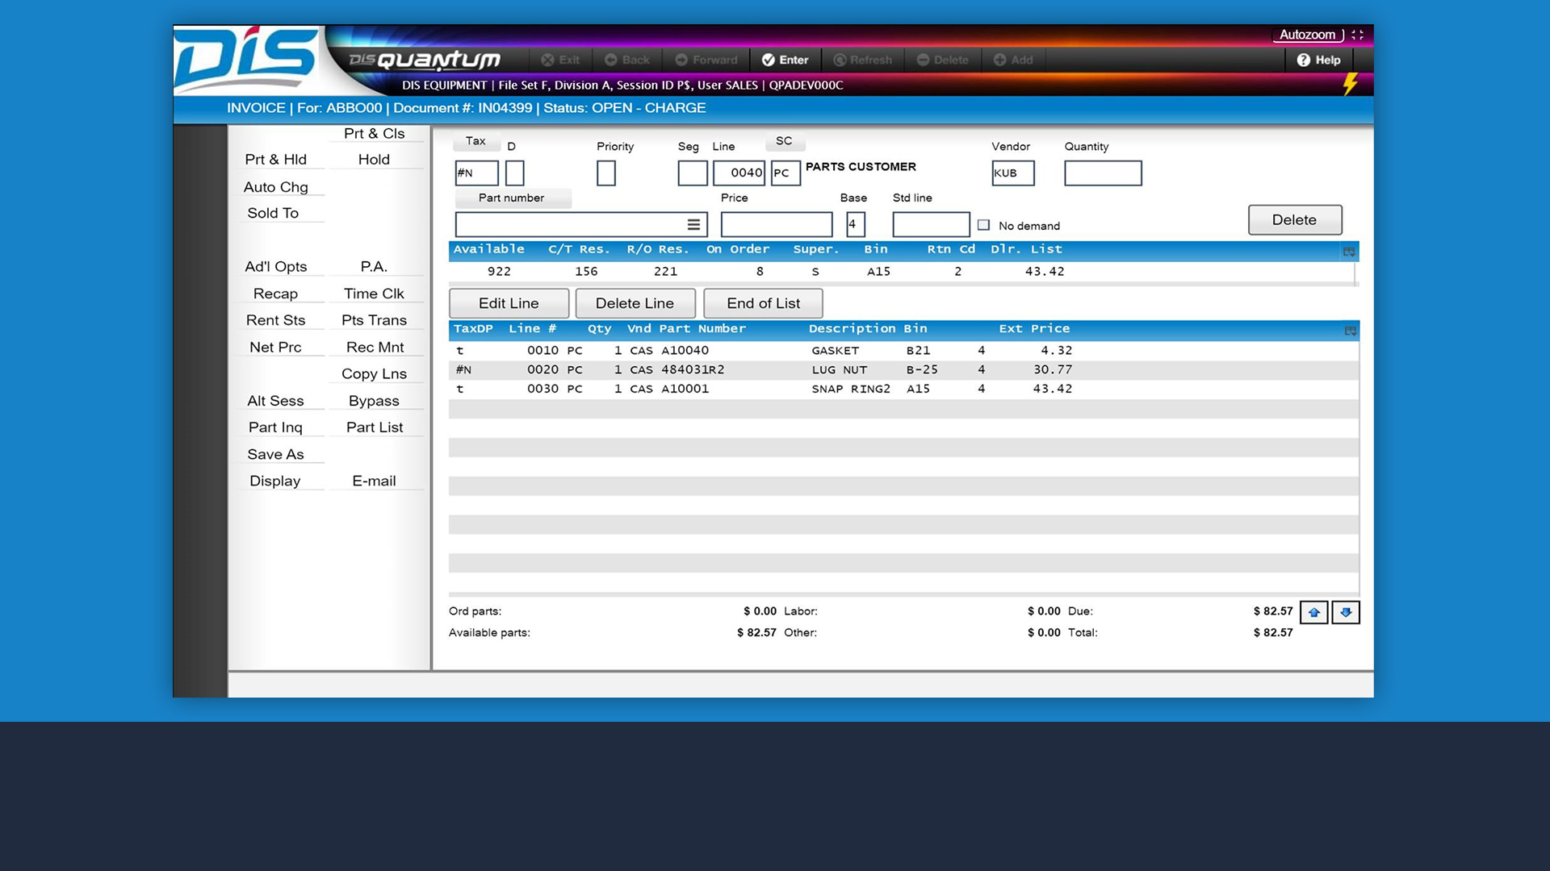The width and height of the screenshot is (1550, 871).
Task: Click the SC field containing PC
Action: pos(785,173)
